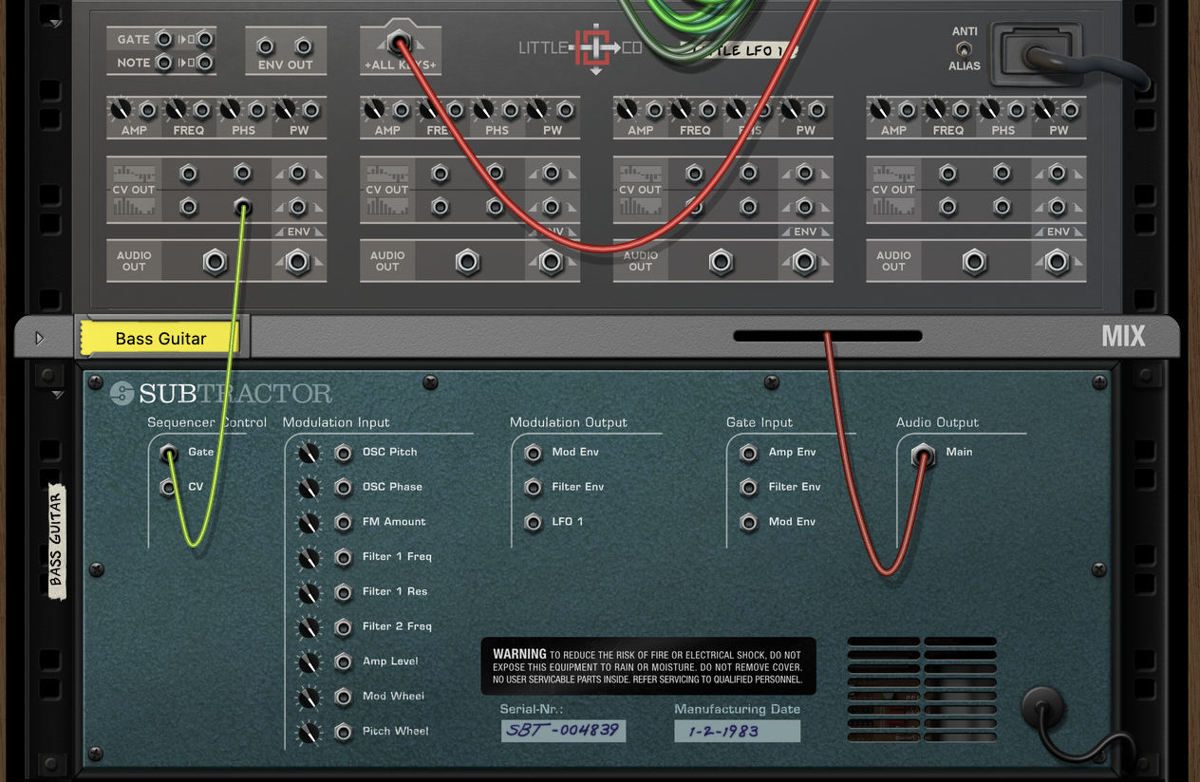Click the Mod Env gate input jack
The height and width of the screenshot is (782, 1200).
(x=749, y=523)
